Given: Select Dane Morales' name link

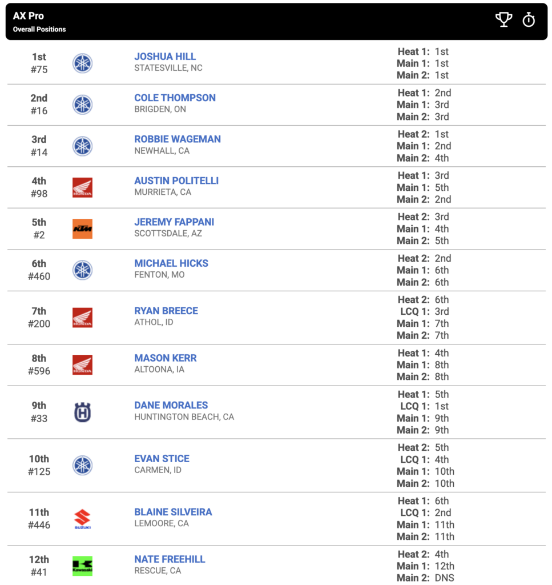Looking at the screenshot, I should coord(171,405).
